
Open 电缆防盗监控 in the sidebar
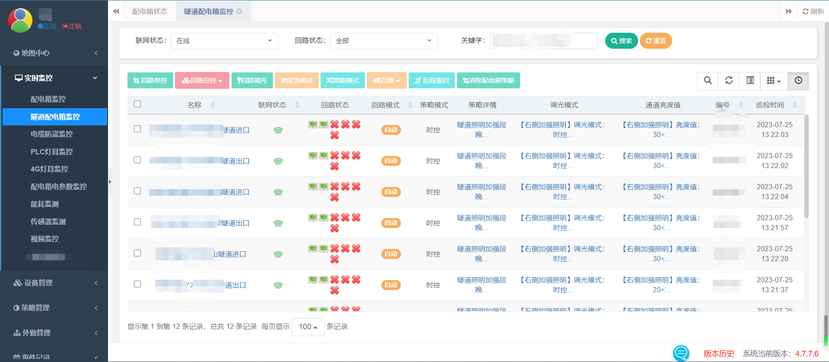pos(51,134)
